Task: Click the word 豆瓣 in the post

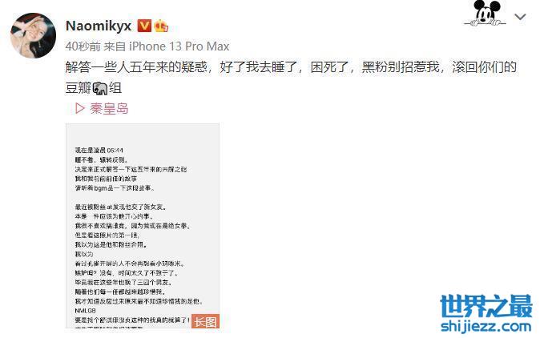Action: point(79,88)
